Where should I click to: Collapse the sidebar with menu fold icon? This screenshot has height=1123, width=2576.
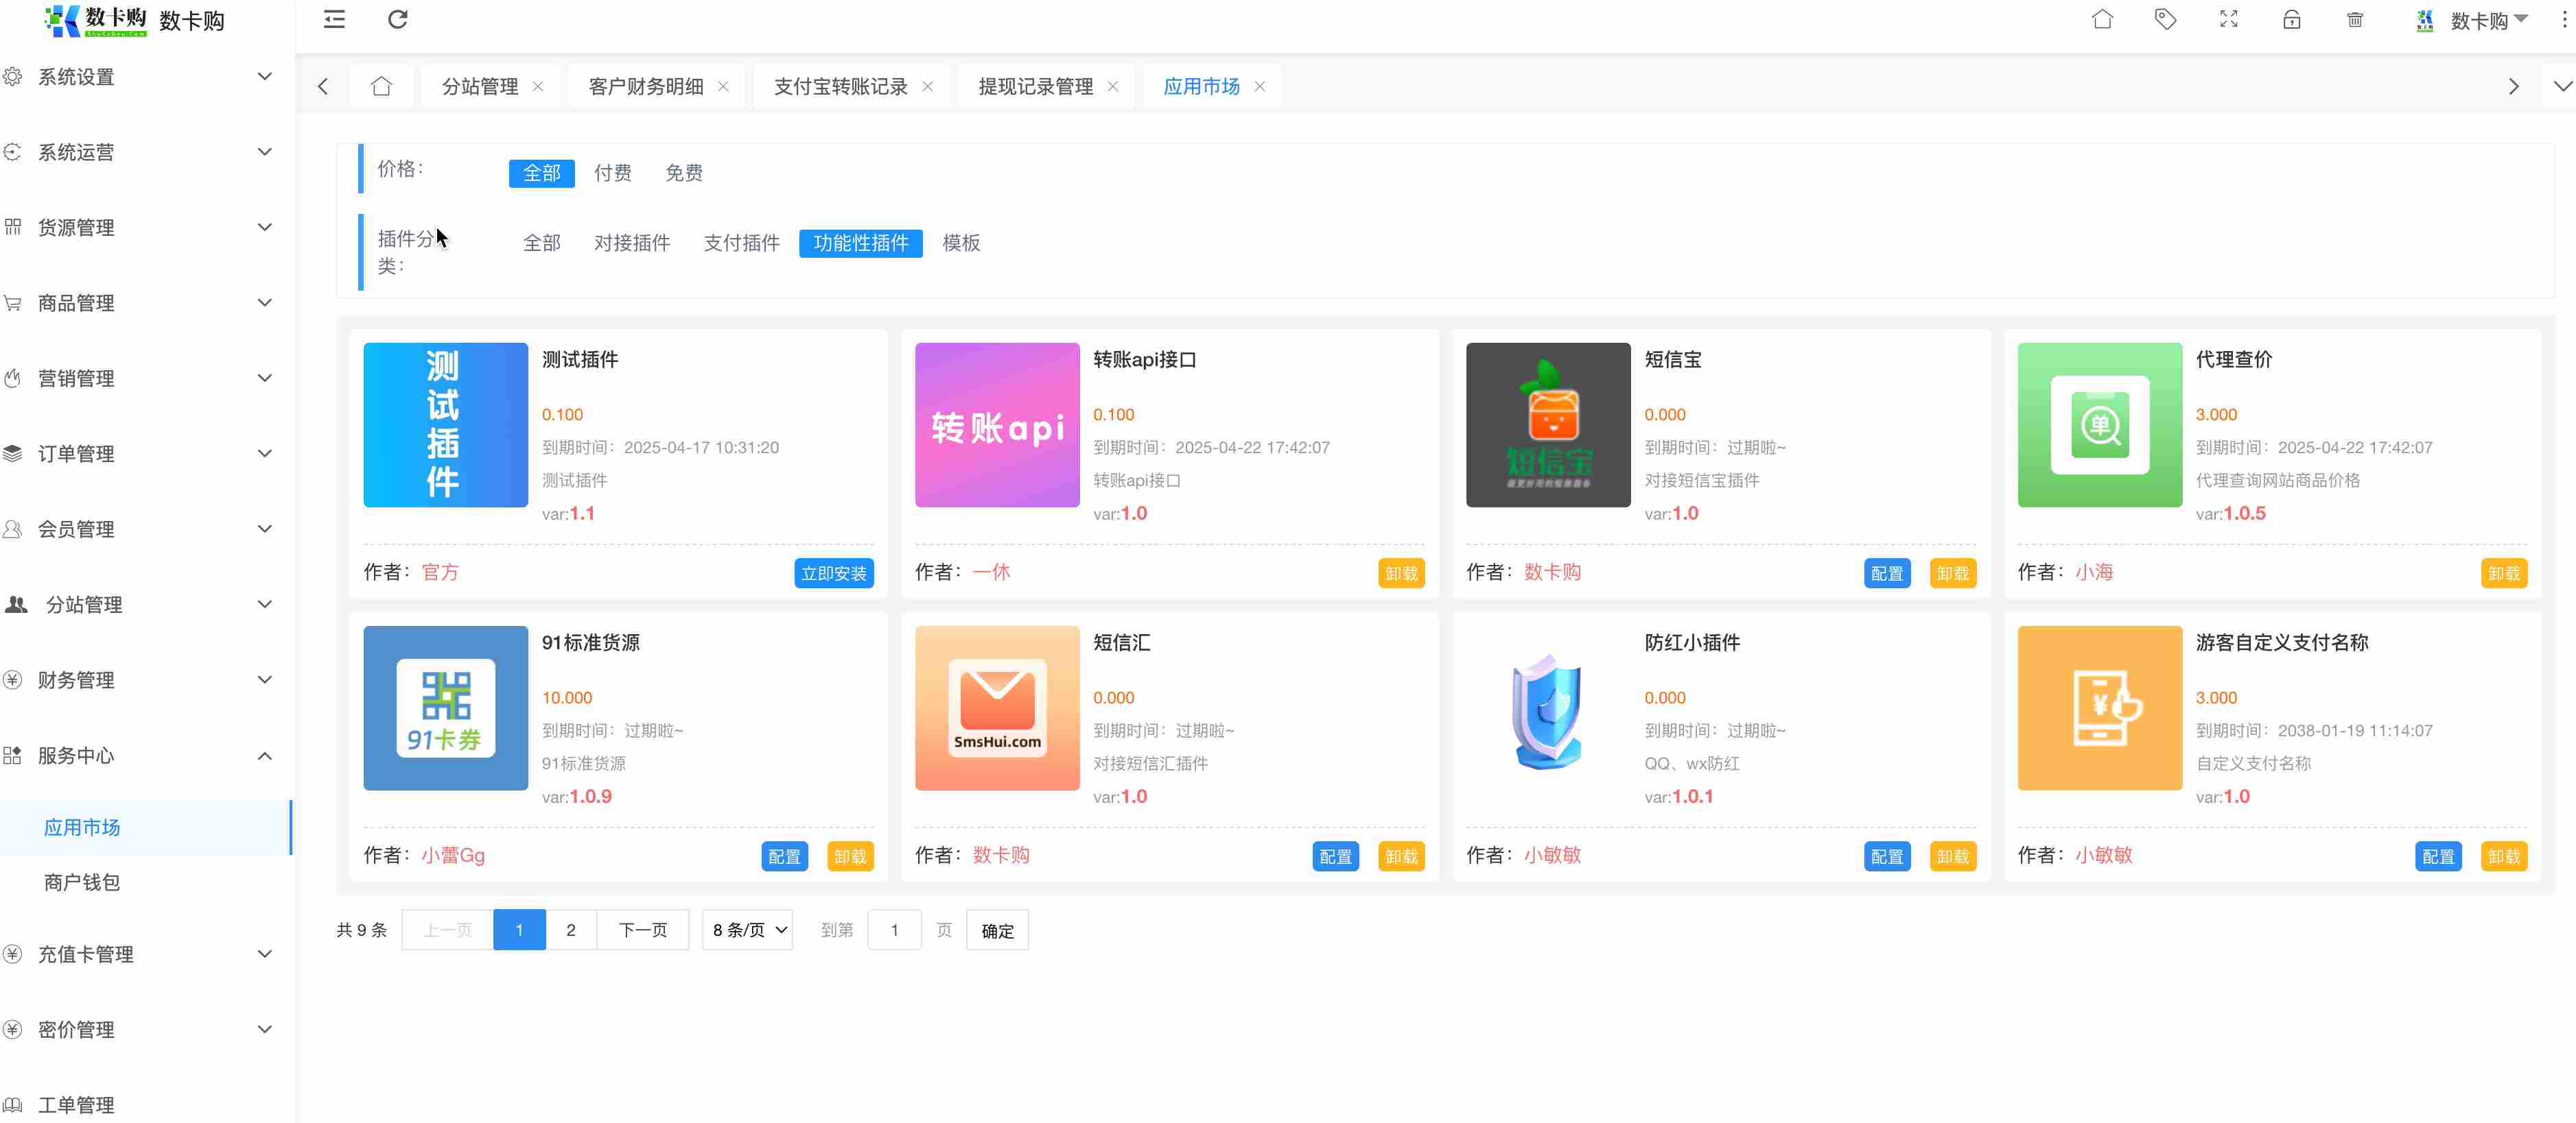coord(334,19)
